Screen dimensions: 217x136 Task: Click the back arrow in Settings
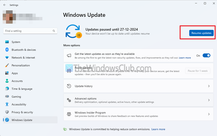5,5
